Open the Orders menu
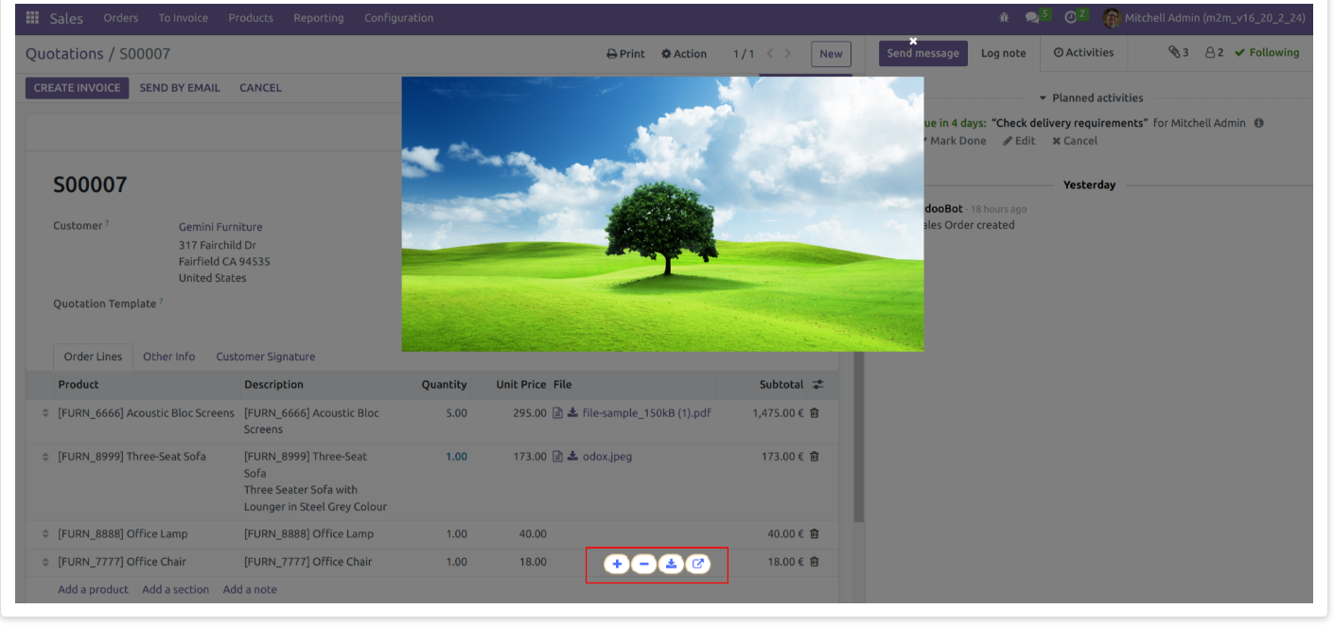Image resolution: width=1334 pixels, height=626 pixels. (x=121, y=18)
